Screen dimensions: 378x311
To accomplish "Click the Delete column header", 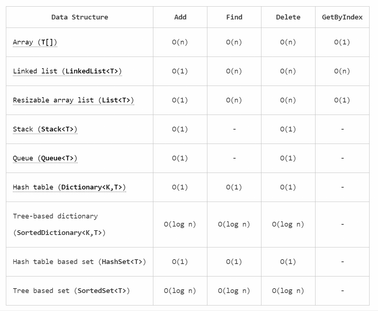I will tap(288, 17).
